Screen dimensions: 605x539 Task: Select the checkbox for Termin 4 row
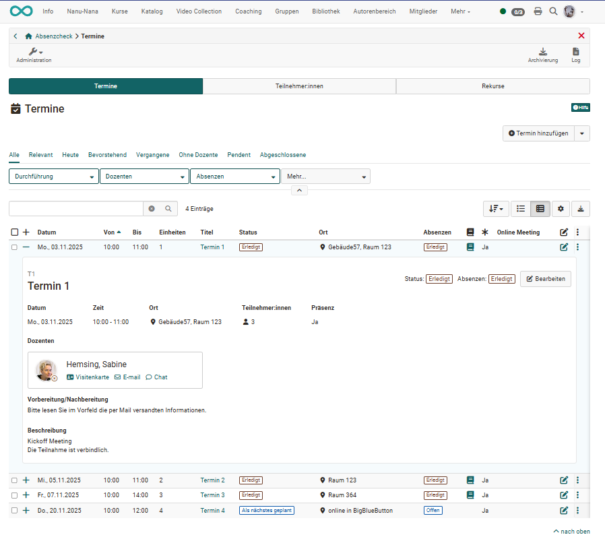tap(15, 511)
